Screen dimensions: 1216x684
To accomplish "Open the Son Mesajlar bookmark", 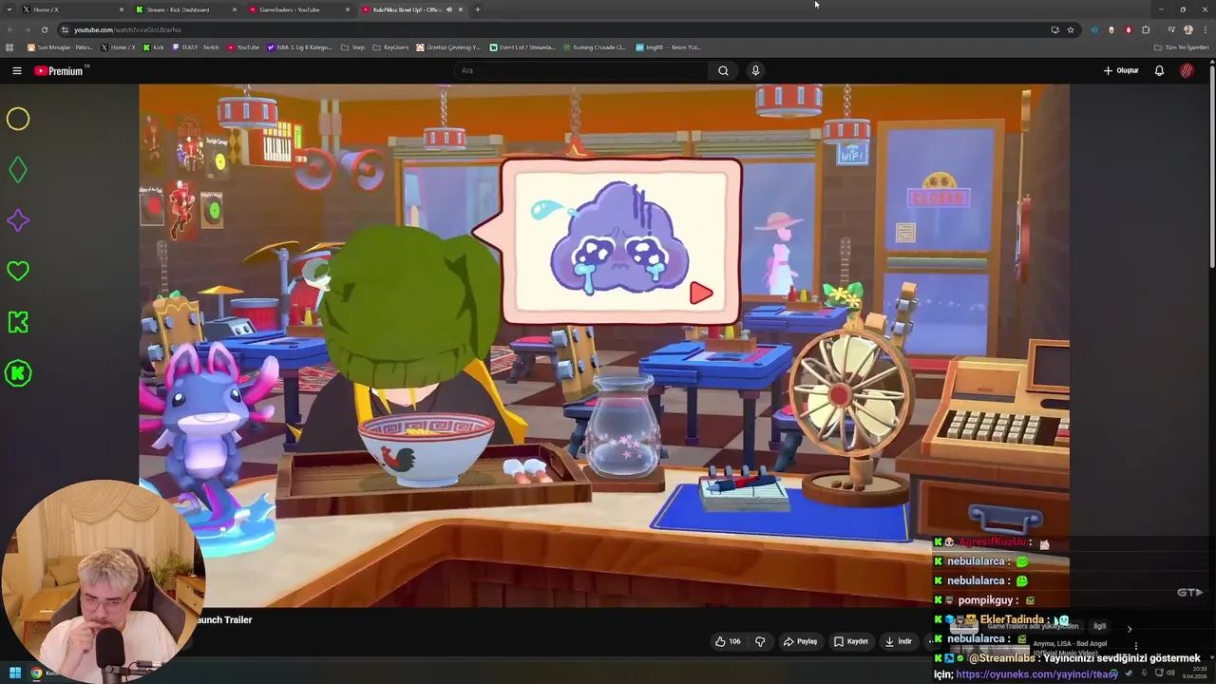I will (x=60, y=47).
